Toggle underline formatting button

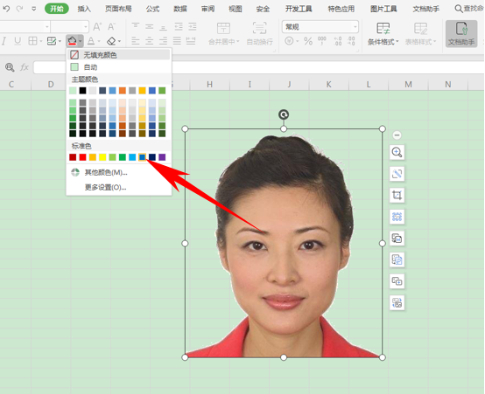pos(18,41)
